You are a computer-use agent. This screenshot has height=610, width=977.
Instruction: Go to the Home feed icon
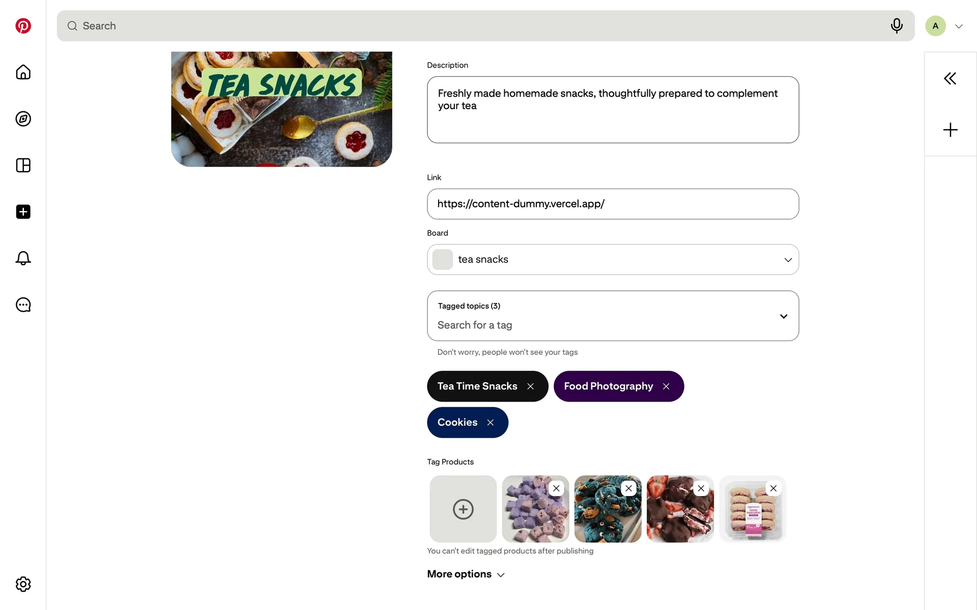click(x=23, y=72)
